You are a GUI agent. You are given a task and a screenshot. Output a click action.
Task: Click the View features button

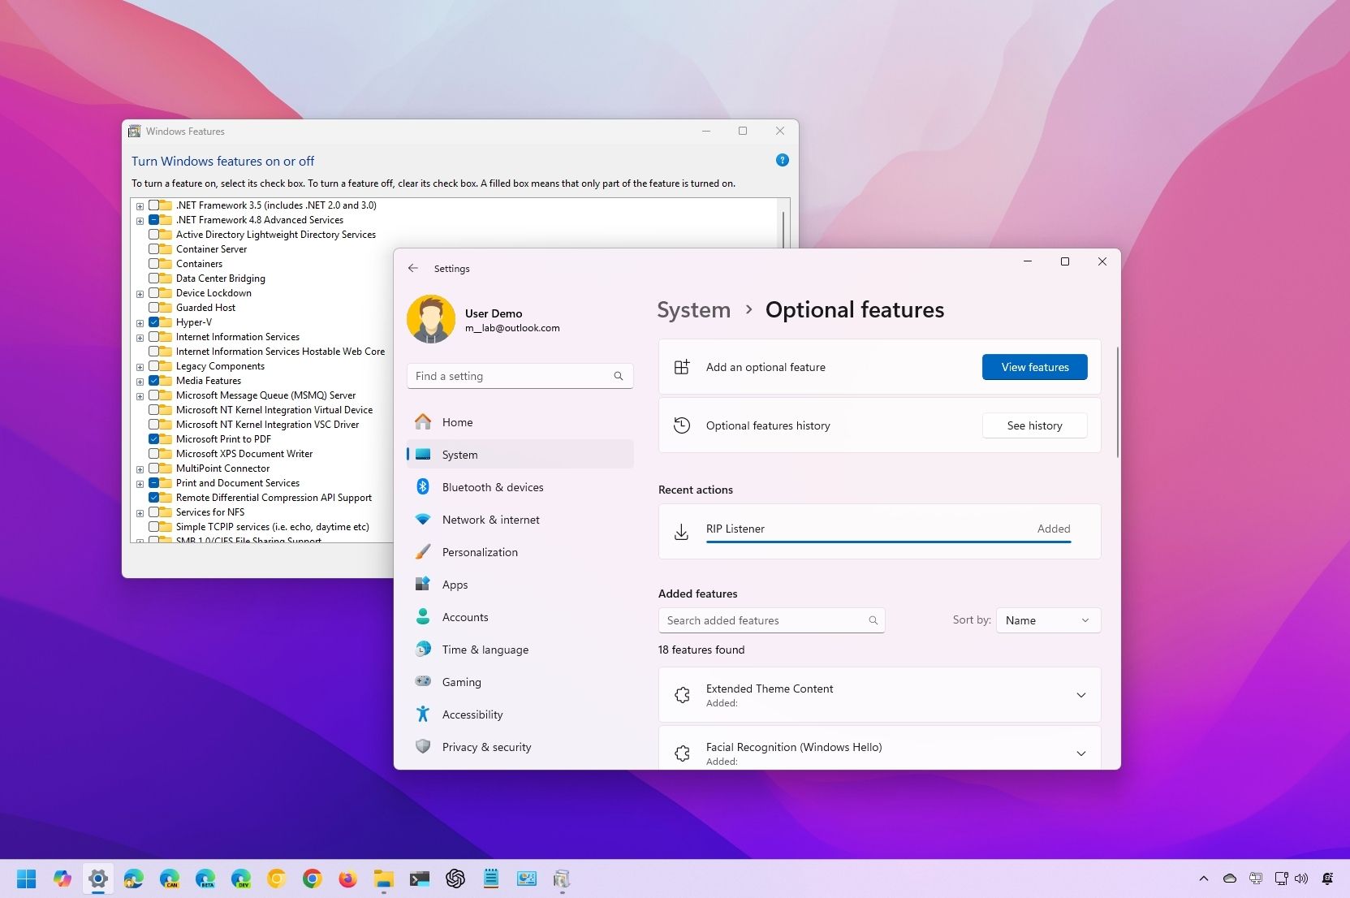[x=1034, y=367]
